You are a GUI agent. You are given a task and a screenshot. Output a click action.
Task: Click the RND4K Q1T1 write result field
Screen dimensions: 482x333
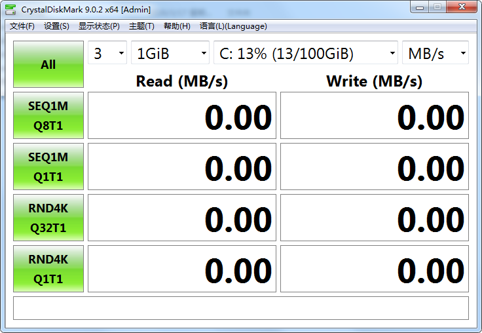(x=375, y=269)
